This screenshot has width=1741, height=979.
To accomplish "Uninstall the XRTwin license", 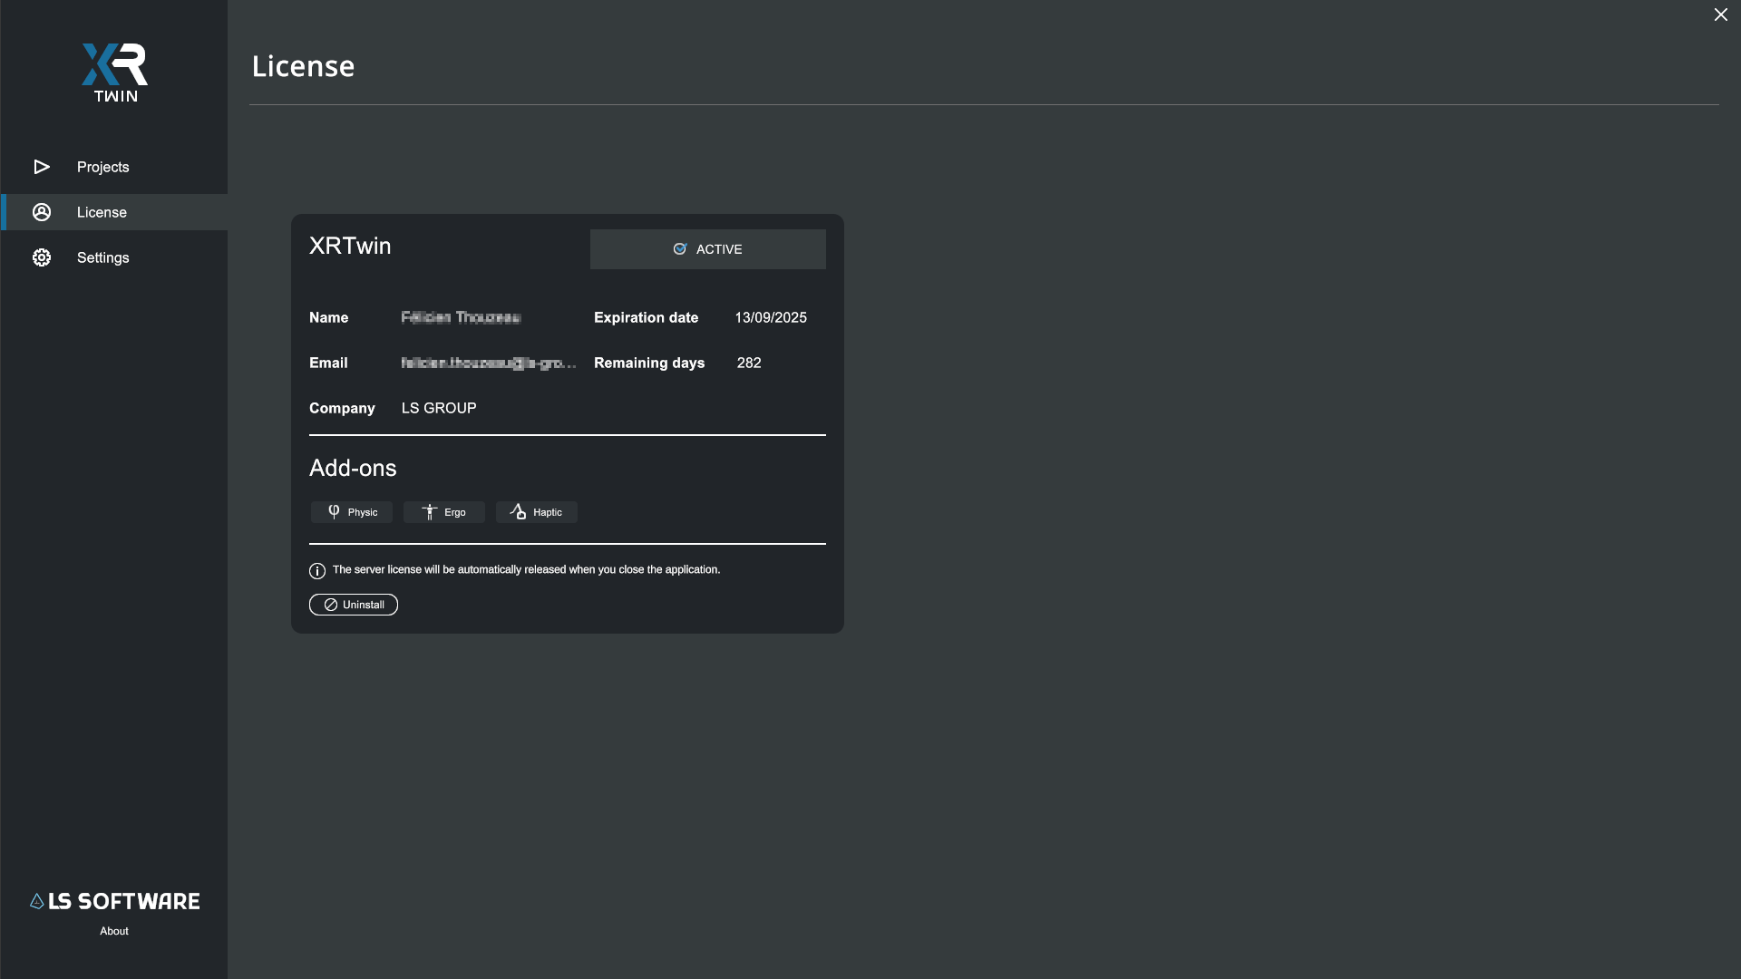I will pyautogui.click(x=354, y=605).
